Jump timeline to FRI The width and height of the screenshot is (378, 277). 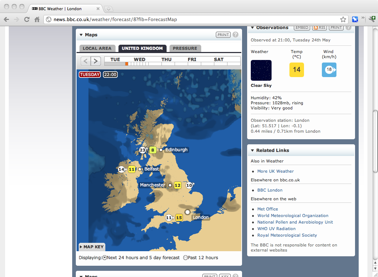coord(192,59)
